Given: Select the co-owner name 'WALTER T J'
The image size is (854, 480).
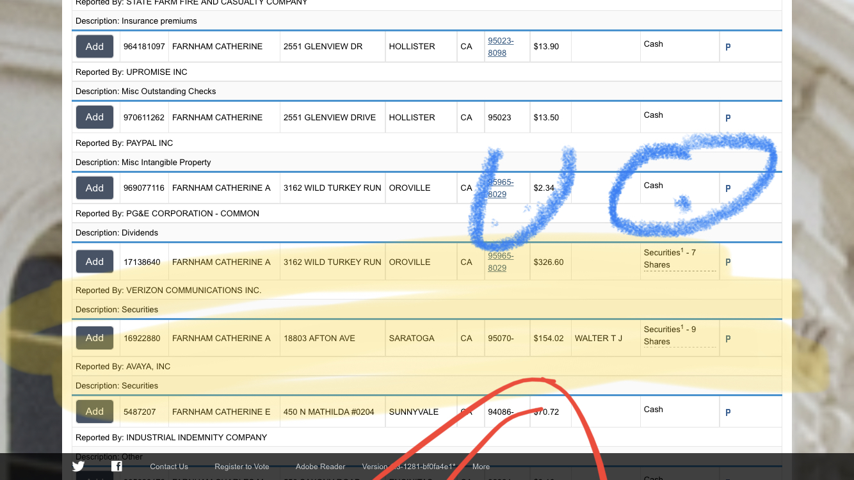Looking at the screenshot, I should click(x=599, y=339).
